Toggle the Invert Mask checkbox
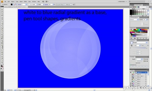This screenshot has width=152, height=91. (x=142, y=25)
